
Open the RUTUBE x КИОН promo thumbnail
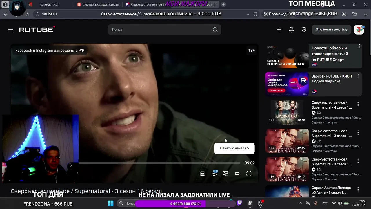tap(287, 84)
